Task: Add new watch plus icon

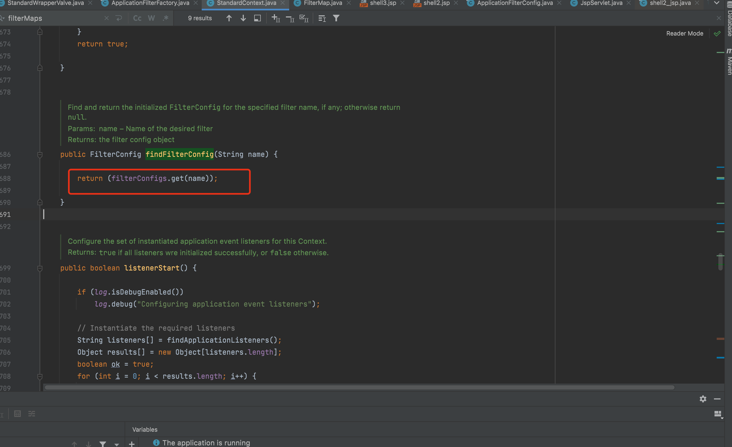Action: point(131,444)
